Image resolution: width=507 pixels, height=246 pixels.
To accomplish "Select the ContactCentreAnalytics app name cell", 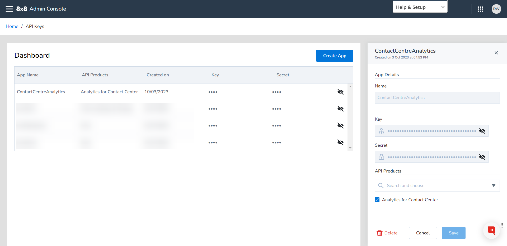I will (x=41, y=92).
